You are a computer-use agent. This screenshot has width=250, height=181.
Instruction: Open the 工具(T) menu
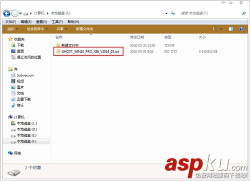pos(57,22)
